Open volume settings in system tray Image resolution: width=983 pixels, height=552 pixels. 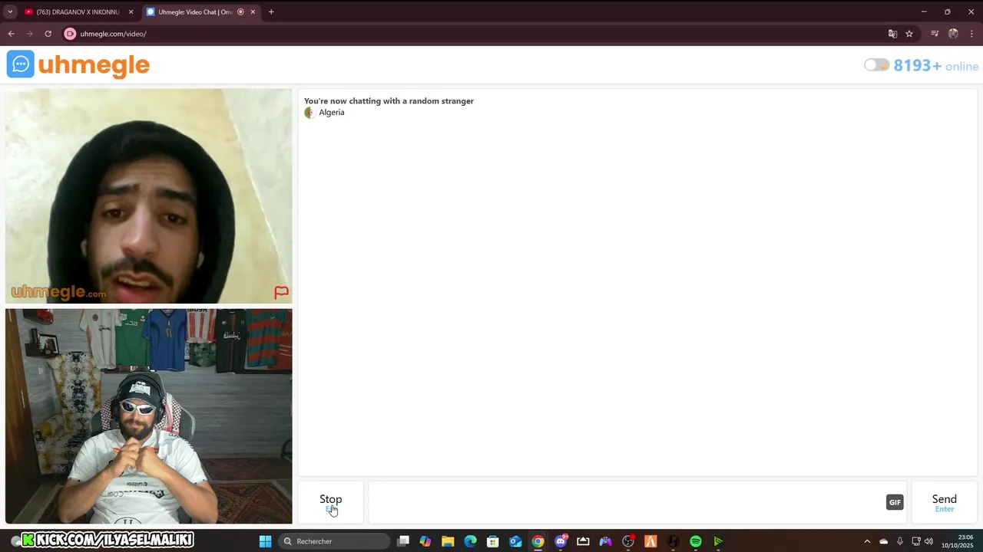[928, 541]
